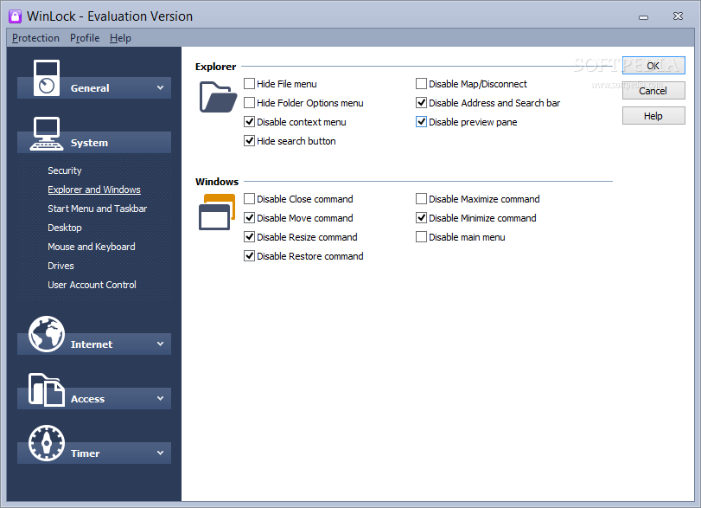Uncheck Disable context menu
This screenshot has height=508, width=701.
coord(249,122)
